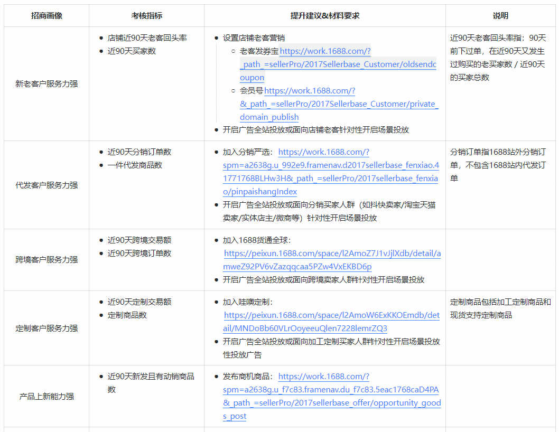Viewport: 559px width, 432px height.
Task: Click the 考核指标 column header
Action: click(146, 16)
